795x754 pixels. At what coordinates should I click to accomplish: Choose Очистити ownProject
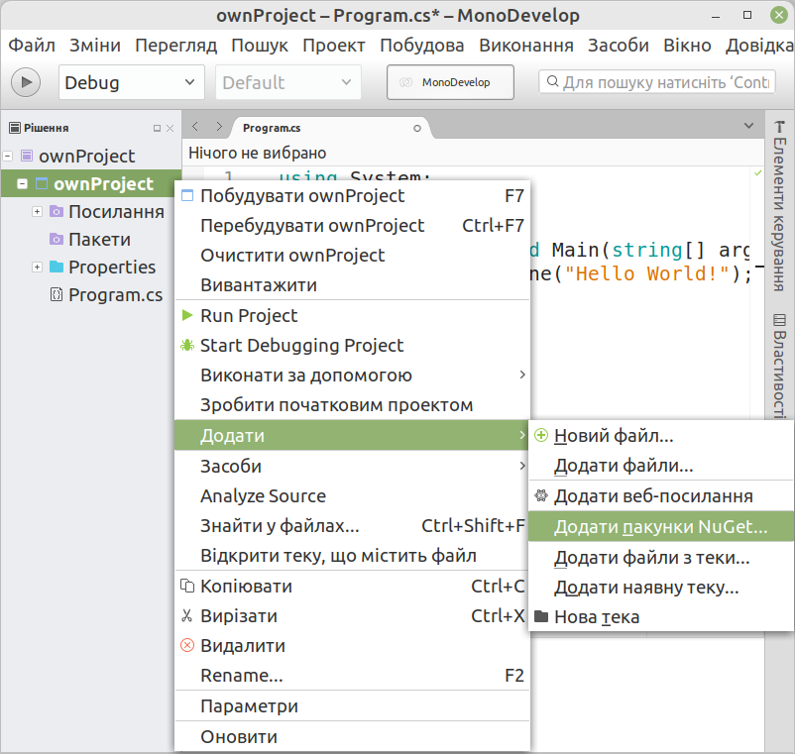tap(352, 256)
